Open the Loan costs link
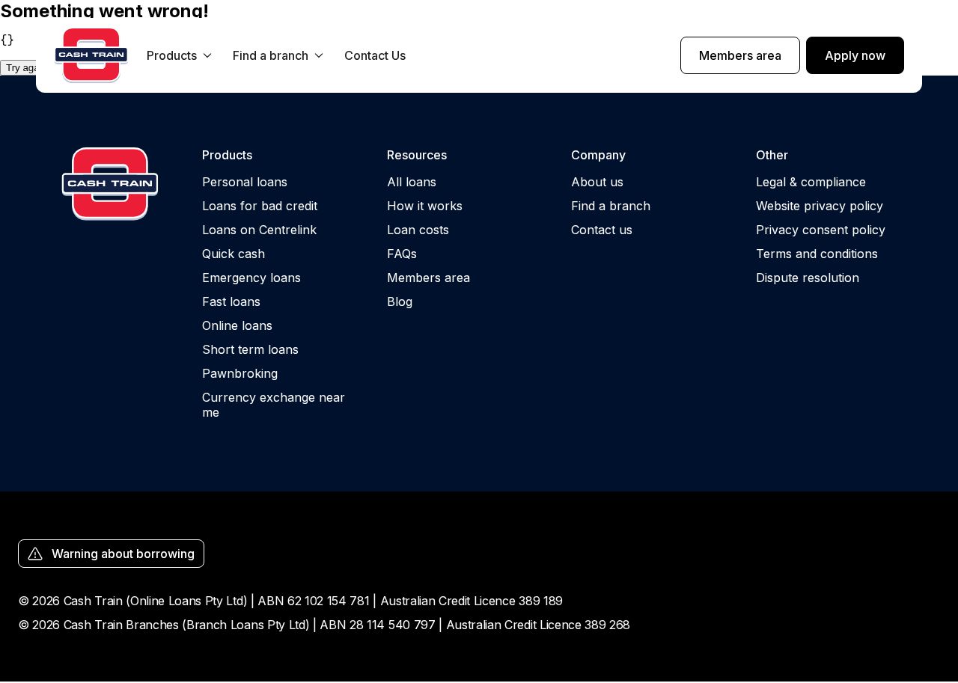958x683 pixels. (418, 230)
